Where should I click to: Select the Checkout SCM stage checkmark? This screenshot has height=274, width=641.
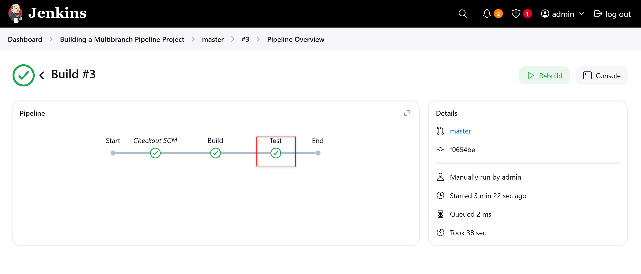coord(155,153)
